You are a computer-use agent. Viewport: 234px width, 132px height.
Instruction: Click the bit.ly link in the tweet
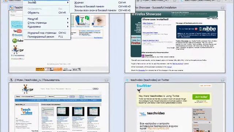[158, 129]
